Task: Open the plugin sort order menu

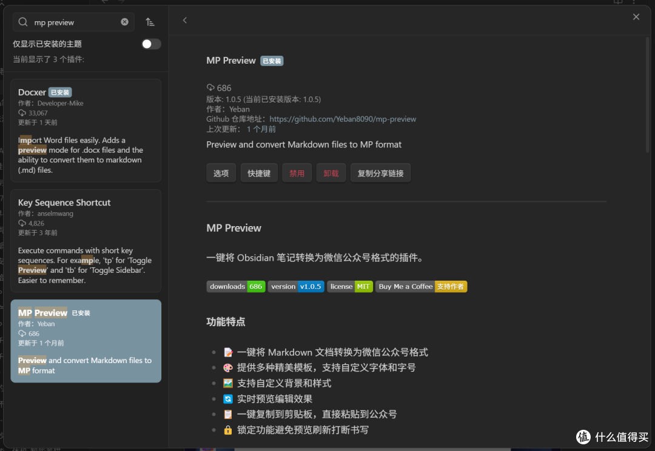Action: coord(150,22)
